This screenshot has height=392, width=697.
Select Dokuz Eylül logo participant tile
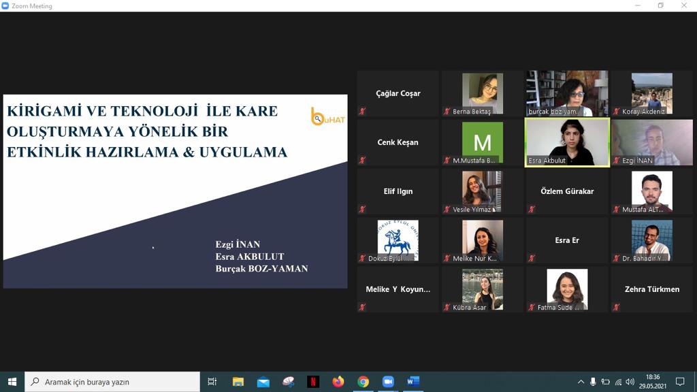coord(398,240)
